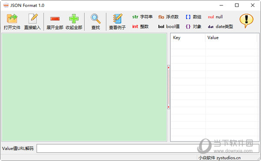Open the 查找 search magnifier tool
The image size is (261, 161).
click(96, 22)
